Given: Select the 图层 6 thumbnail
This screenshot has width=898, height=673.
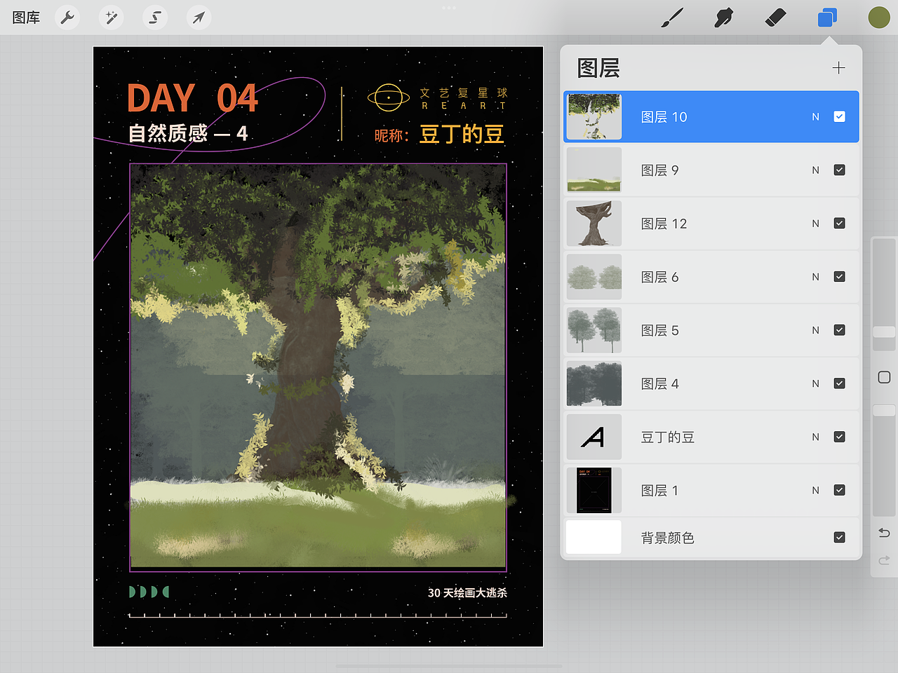Looking at the screenshot, I should pyautogui.click(x=594, y=276).
